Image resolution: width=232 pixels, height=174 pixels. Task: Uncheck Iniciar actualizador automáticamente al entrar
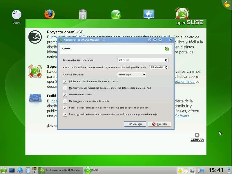(65, 81)
